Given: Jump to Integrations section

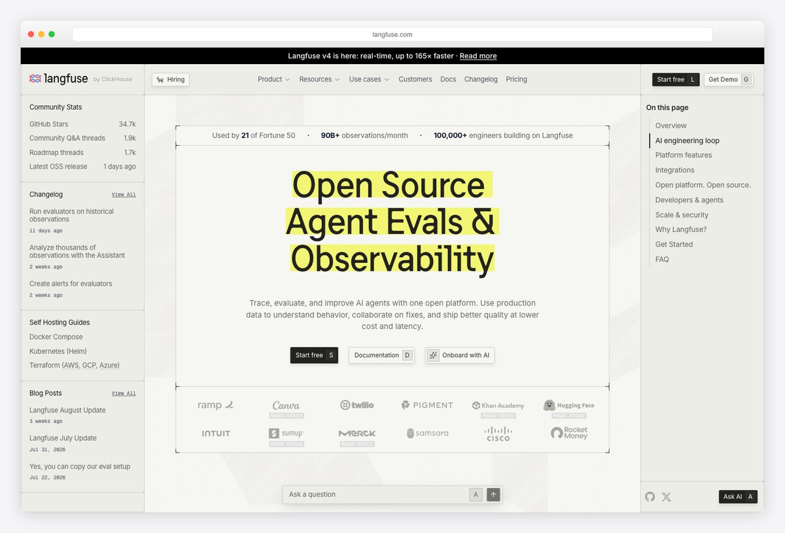Looking at the screenshot, I should pos(675,170).
